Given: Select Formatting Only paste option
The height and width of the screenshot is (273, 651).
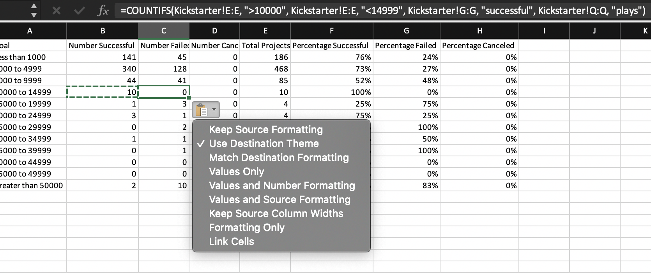Looking at the screenshot, I should pos(247,227).
